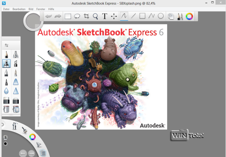Click the black current color swatch
Screen dimensions: 226x157
[5, 144]
